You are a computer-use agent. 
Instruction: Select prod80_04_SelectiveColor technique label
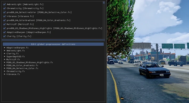39,12
